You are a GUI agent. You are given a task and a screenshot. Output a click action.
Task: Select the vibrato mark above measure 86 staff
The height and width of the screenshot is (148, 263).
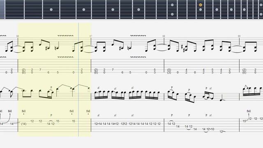coord(65,36)
